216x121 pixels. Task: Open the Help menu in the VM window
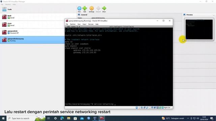97,24
